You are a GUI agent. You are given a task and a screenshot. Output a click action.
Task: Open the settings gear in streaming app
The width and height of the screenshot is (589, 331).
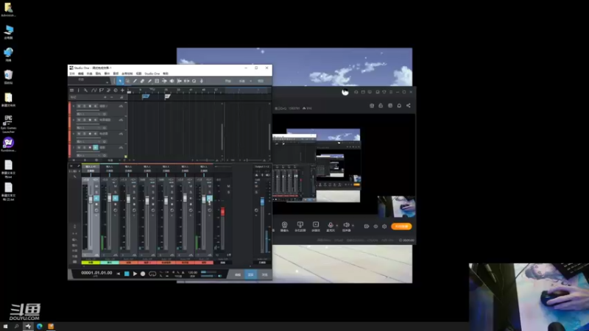(x=384, y=227)
